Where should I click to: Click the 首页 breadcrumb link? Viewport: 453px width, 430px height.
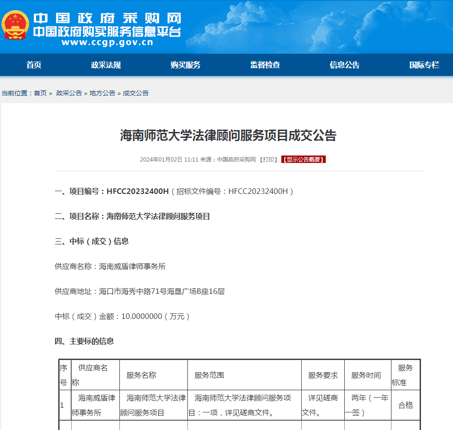point(40,93)
